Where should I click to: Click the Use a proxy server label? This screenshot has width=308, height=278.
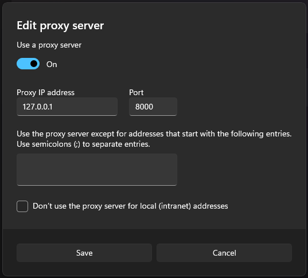pyautogui.click(x=49, y=45)
